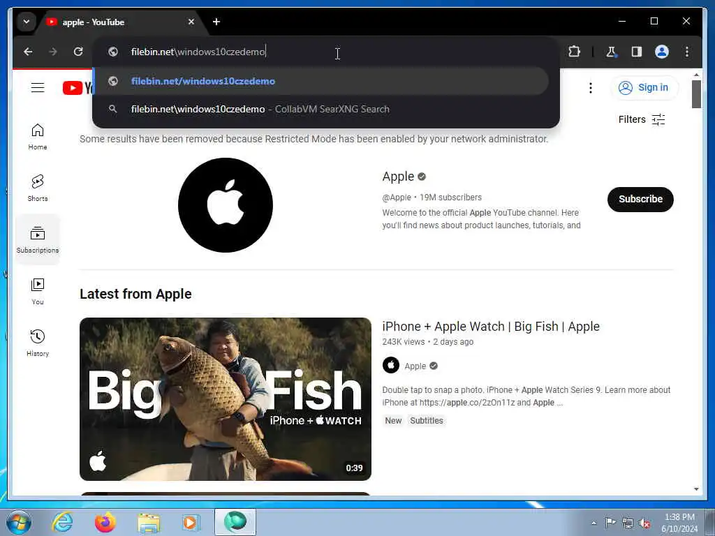Image resolution: width=715 pixels, height=536 pixels.
Task: Toggle the browser side panel icon
Action: coord(637,52)
